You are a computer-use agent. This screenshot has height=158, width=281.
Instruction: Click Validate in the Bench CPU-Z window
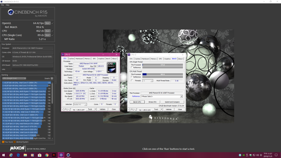pos(169,109)
